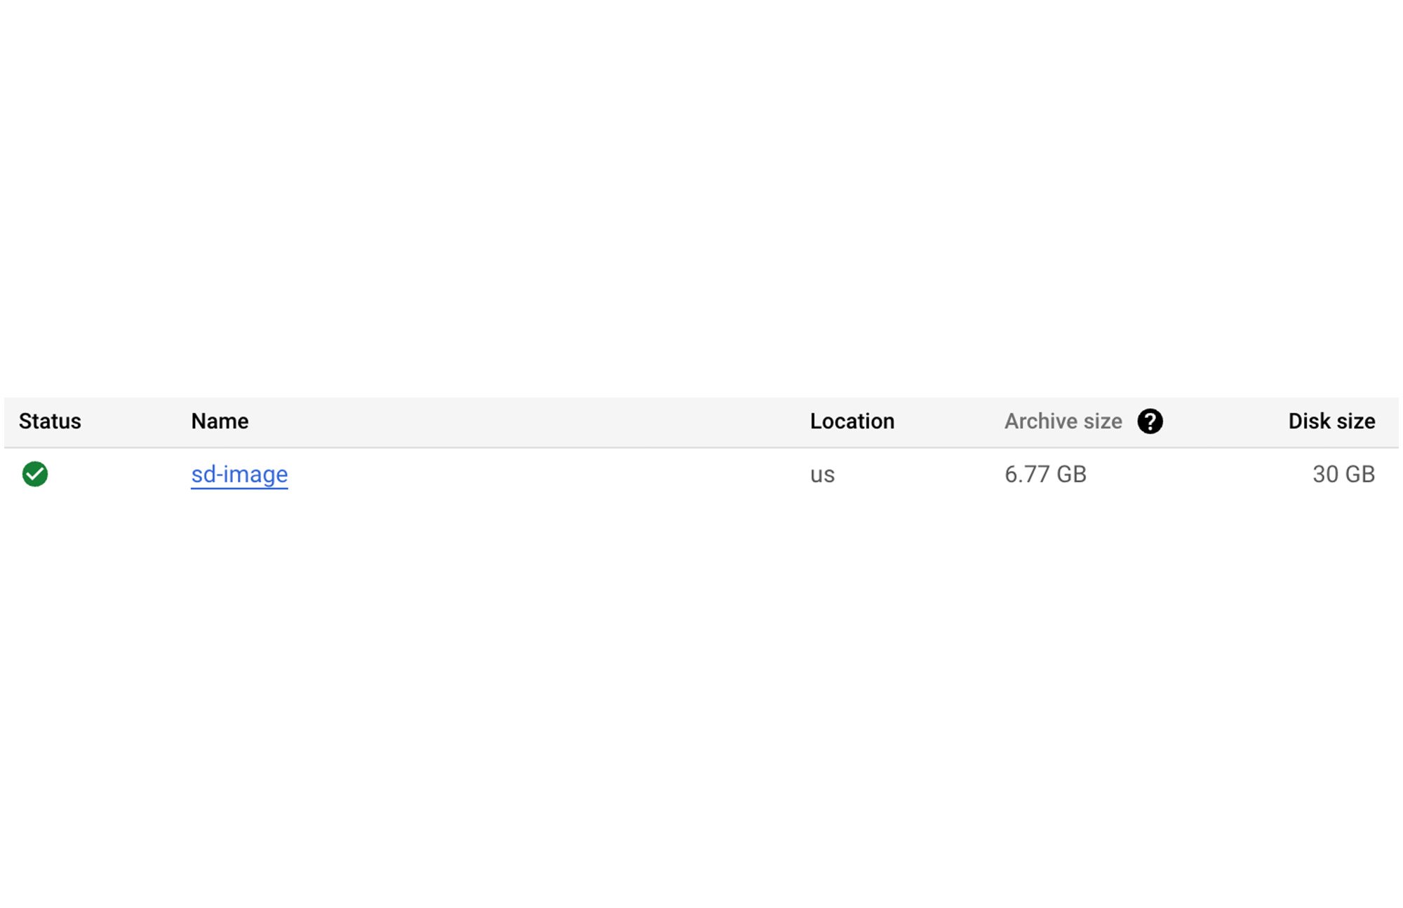Select the 6.77 GB archive size value
This screenshot has height=908, width=1403.
point(1045,475)
